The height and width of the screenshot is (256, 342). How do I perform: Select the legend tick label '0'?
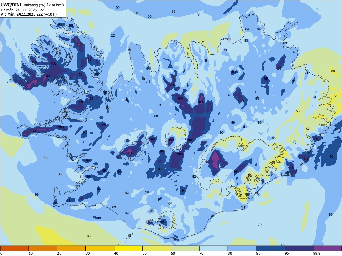pos(1,253)
